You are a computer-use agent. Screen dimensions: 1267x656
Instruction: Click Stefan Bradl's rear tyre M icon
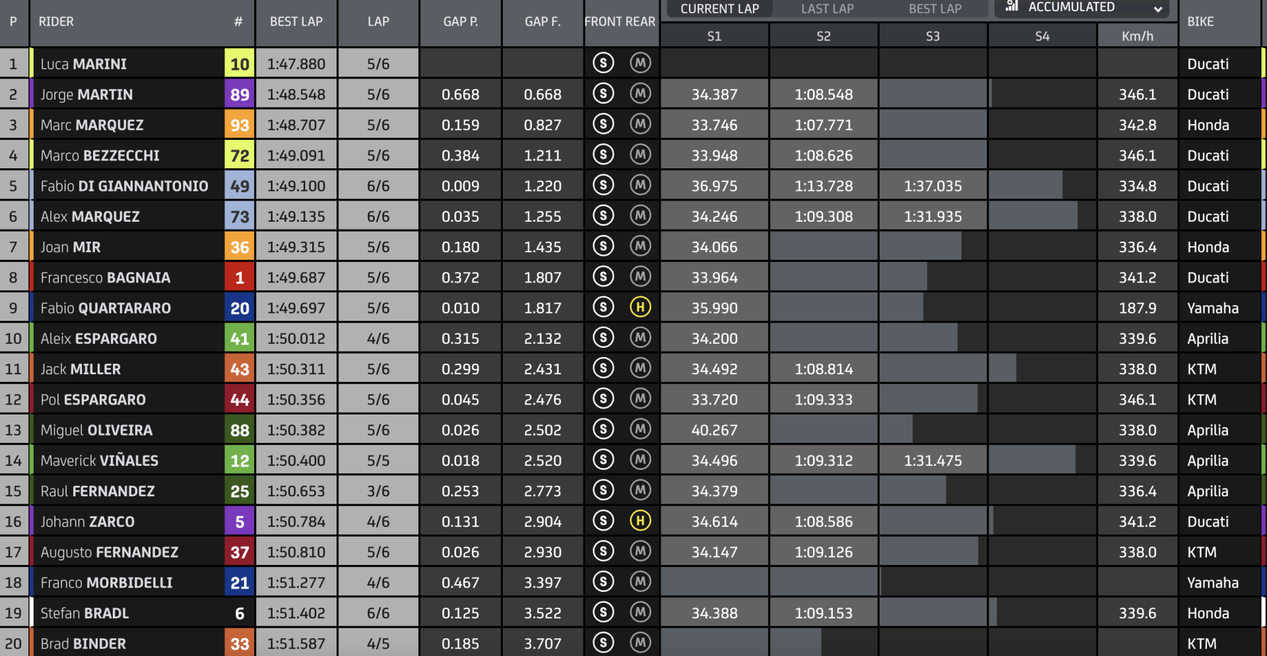[640, 612]
